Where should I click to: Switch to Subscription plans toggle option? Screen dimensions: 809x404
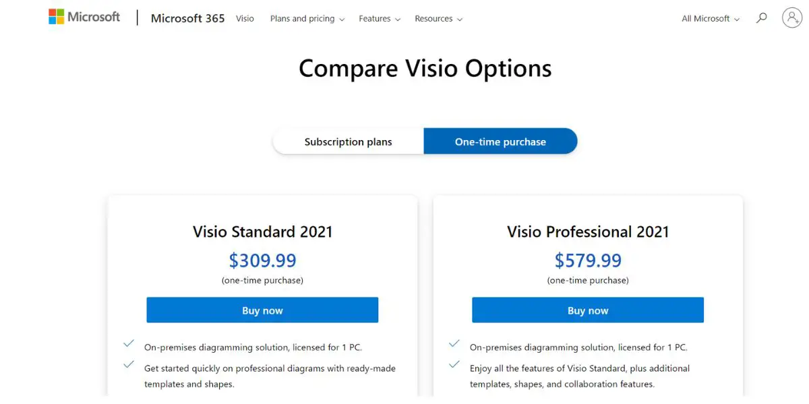[x=348, y=141]
